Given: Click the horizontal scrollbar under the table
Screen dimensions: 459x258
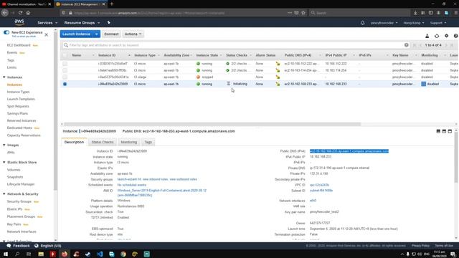Looking at the screenshot, I should click(x=212, y=124).
